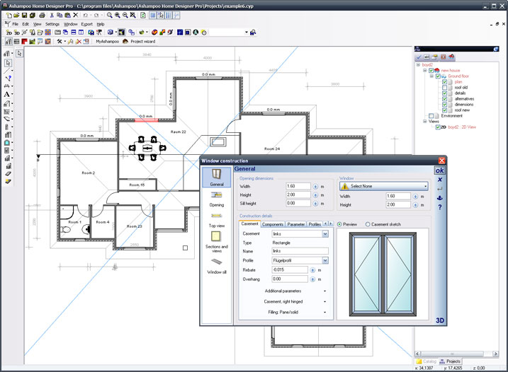Click the Sections and views icon
Screen dimensions: 508x372
pyautogui.click(x=216, y=240)
